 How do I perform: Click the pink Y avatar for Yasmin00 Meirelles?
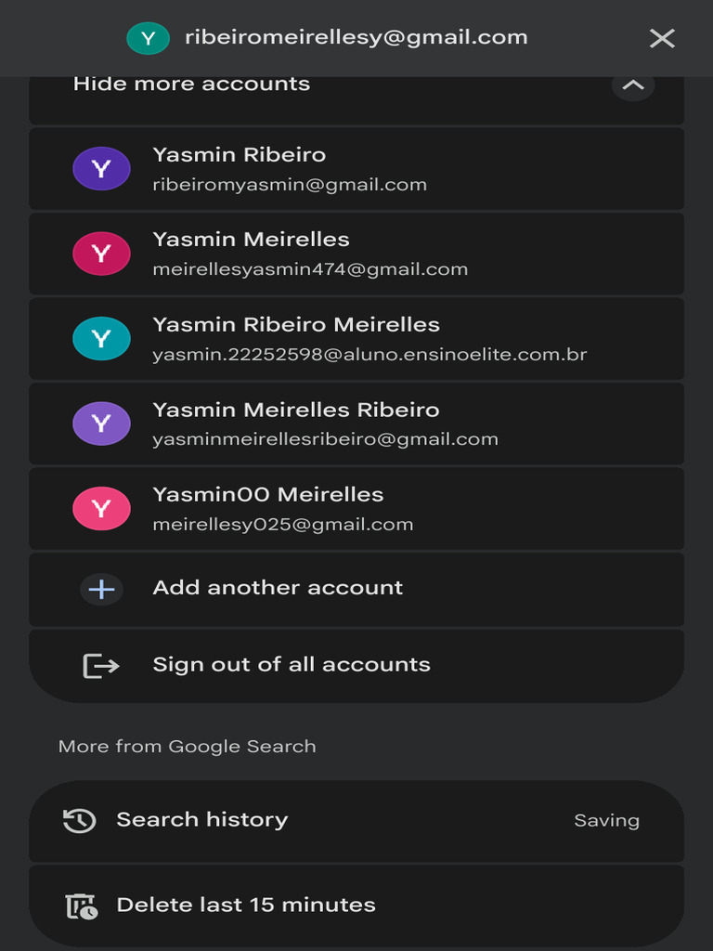101,508
